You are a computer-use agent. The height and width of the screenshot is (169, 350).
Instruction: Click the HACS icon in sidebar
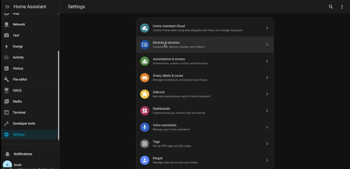coord(7,90)
